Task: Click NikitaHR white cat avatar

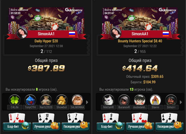Action: click(x=108, y=100)
